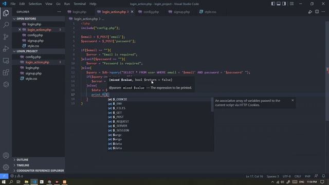Open the File menu

tap(13, 4)
